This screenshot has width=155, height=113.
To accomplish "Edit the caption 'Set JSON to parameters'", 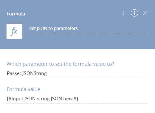I will [x=88, y=29].
